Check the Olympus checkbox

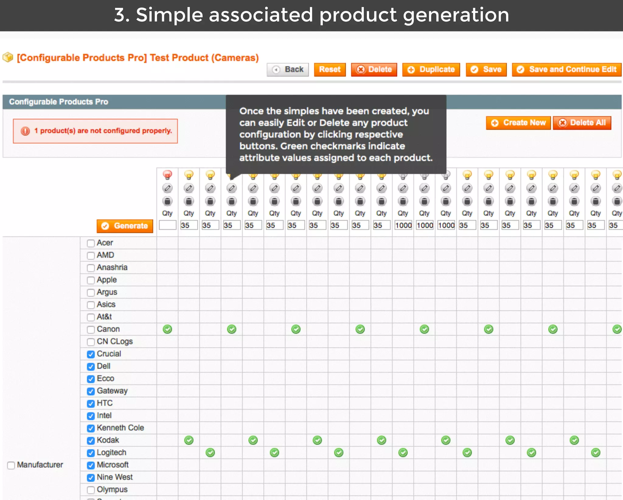pos(91,490)
